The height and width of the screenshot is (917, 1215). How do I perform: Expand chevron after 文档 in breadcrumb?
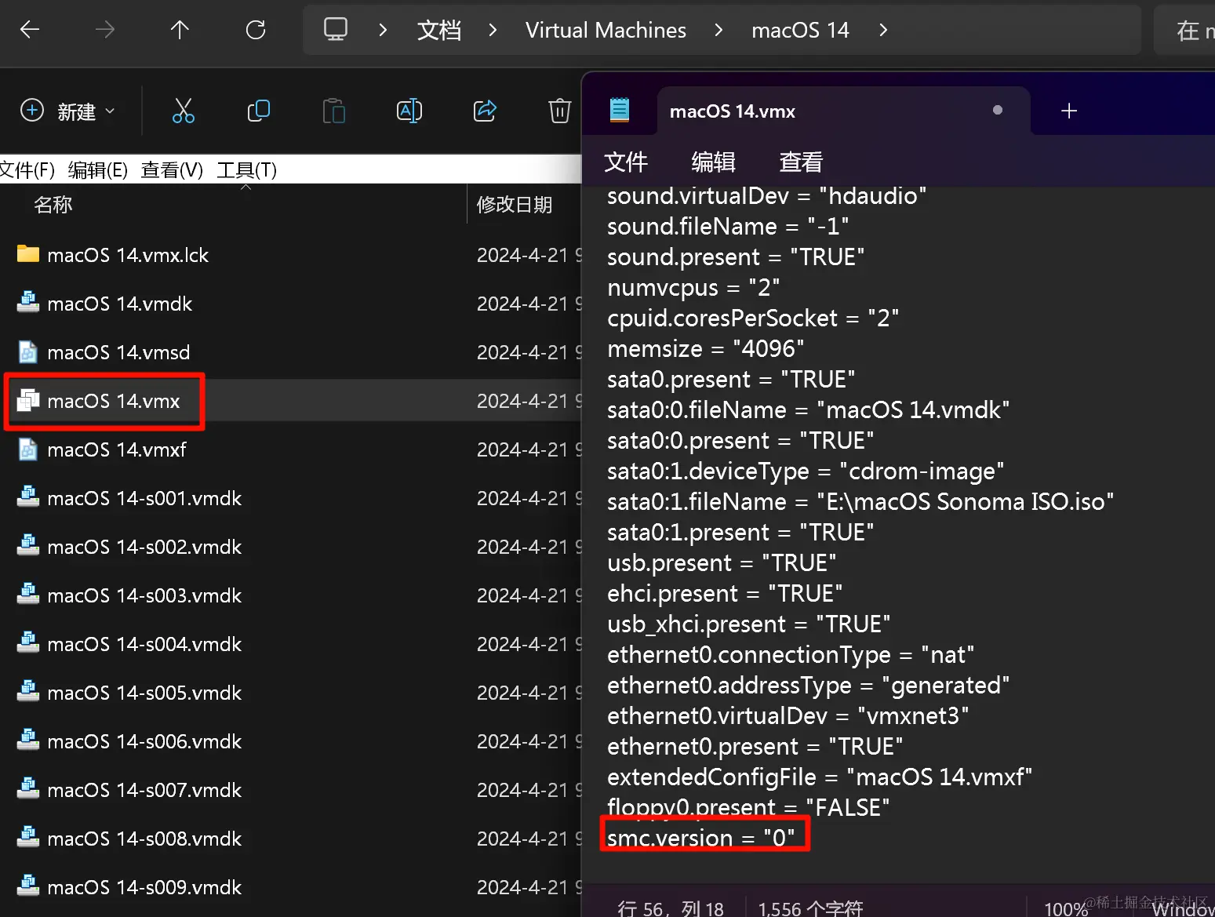(493, 30)
